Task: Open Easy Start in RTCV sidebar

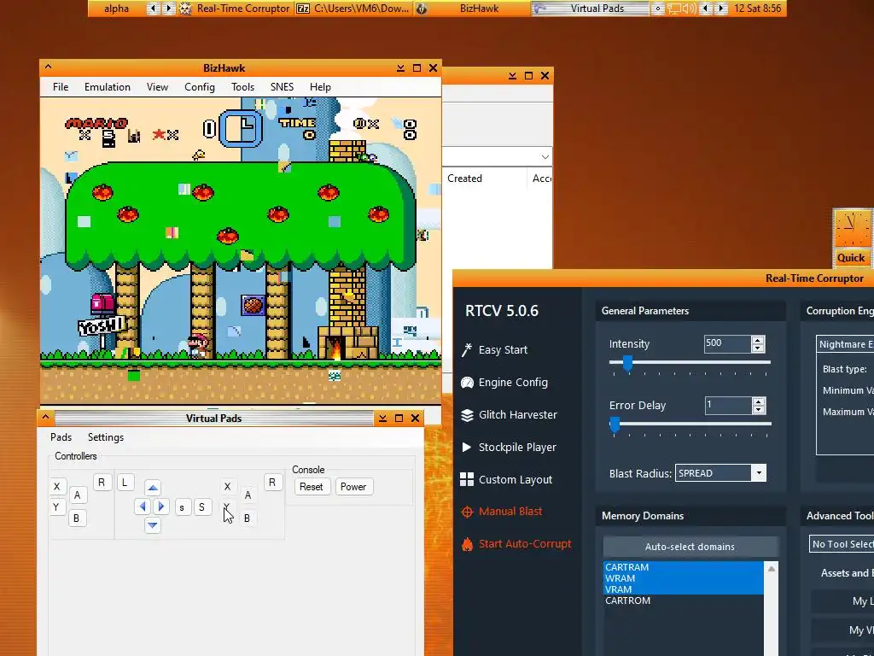Action: 495,349
